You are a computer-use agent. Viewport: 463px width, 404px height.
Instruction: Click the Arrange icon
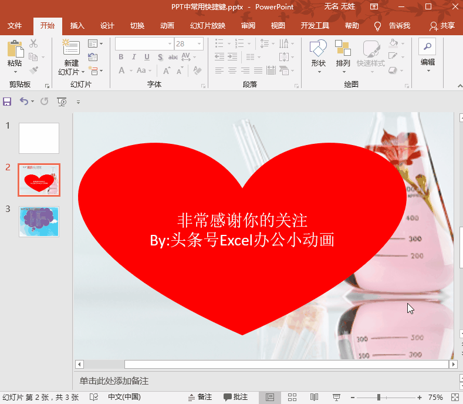click(343, 48)
